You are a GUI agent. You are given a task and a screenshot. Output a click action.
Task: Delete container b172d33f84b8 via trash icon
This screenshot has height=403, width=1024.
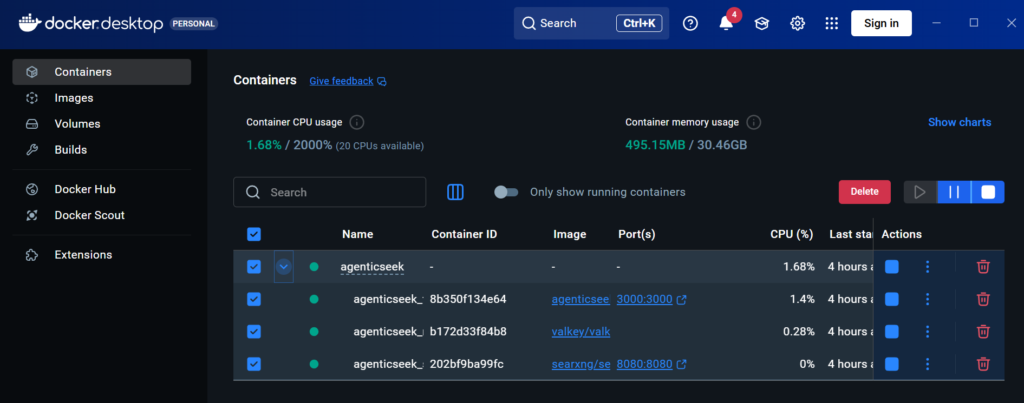pos(983,332)
